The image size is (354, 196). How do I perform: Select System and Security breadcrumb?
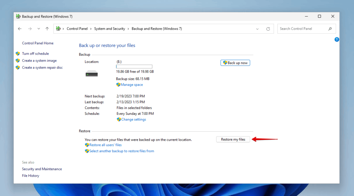(110, 29)
